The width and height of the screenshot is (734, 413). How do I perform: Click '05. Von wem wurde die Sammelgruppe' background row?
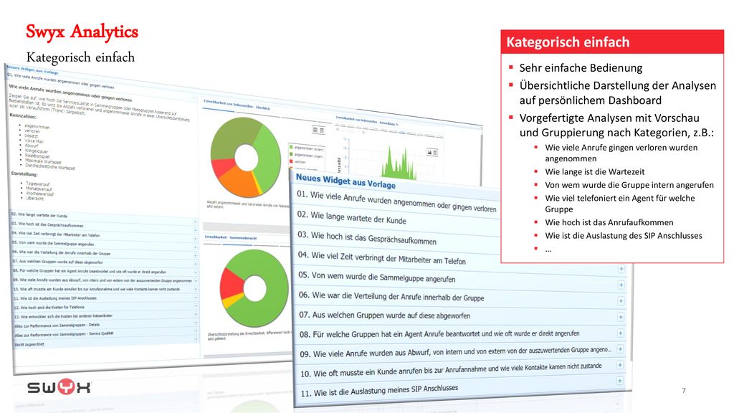coord(53,244)
